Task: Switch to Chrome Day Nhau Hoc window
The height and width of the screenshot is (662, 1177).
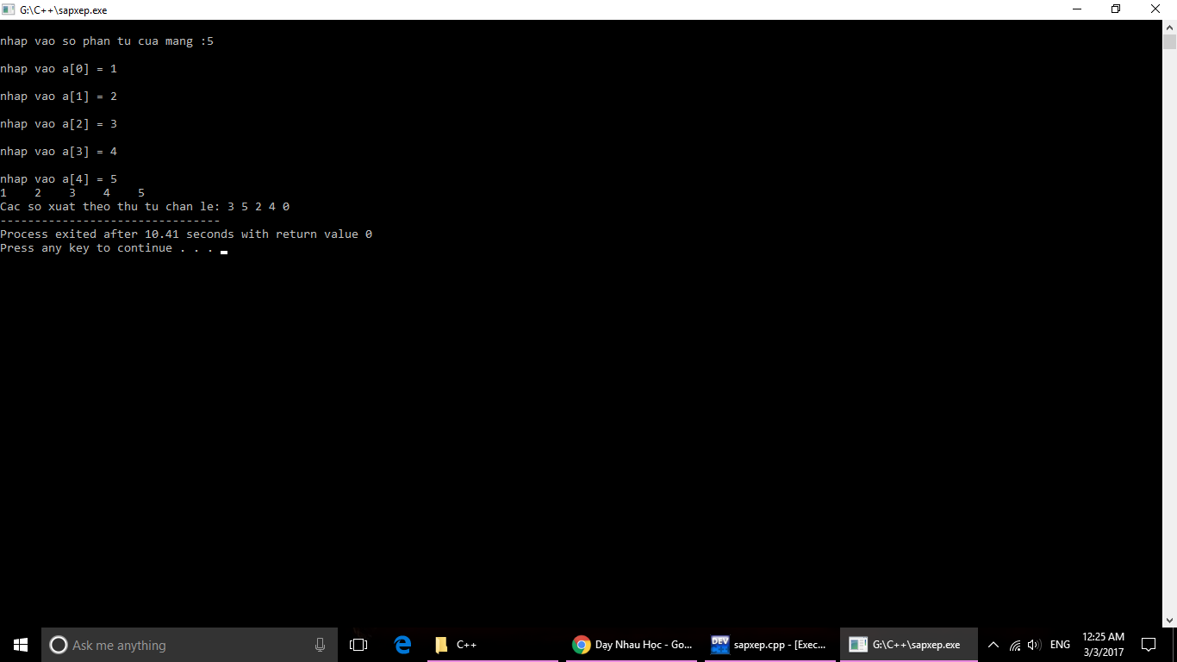Action: coord(632,645)
